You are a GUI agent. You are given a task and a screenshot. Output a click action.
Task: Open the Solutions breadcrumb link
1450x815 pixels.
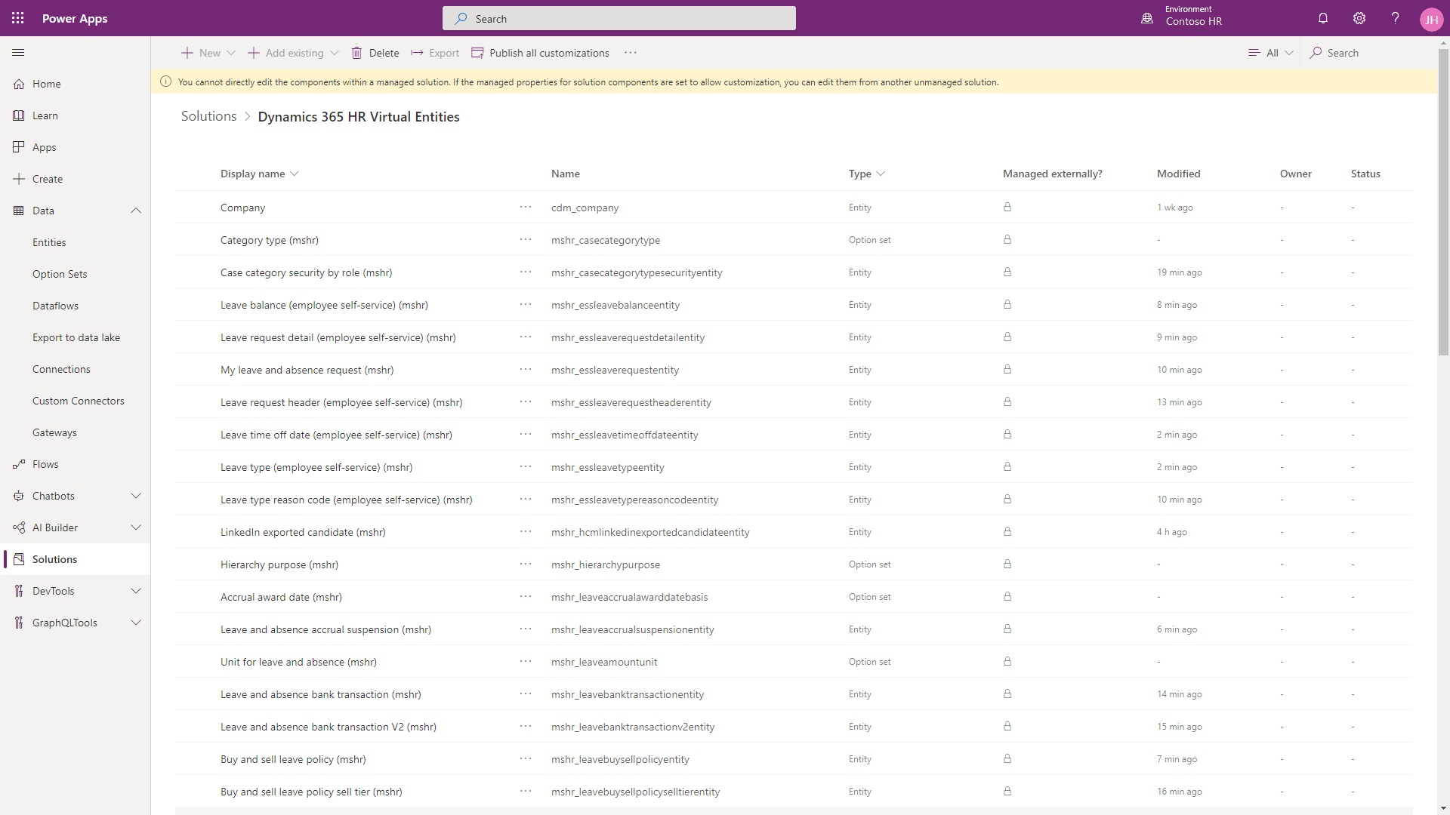click(208, 116)
